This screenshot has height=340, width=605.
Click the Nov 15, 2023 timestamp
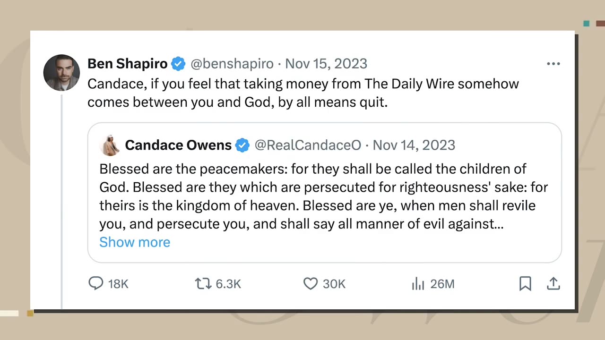[326, 64]
